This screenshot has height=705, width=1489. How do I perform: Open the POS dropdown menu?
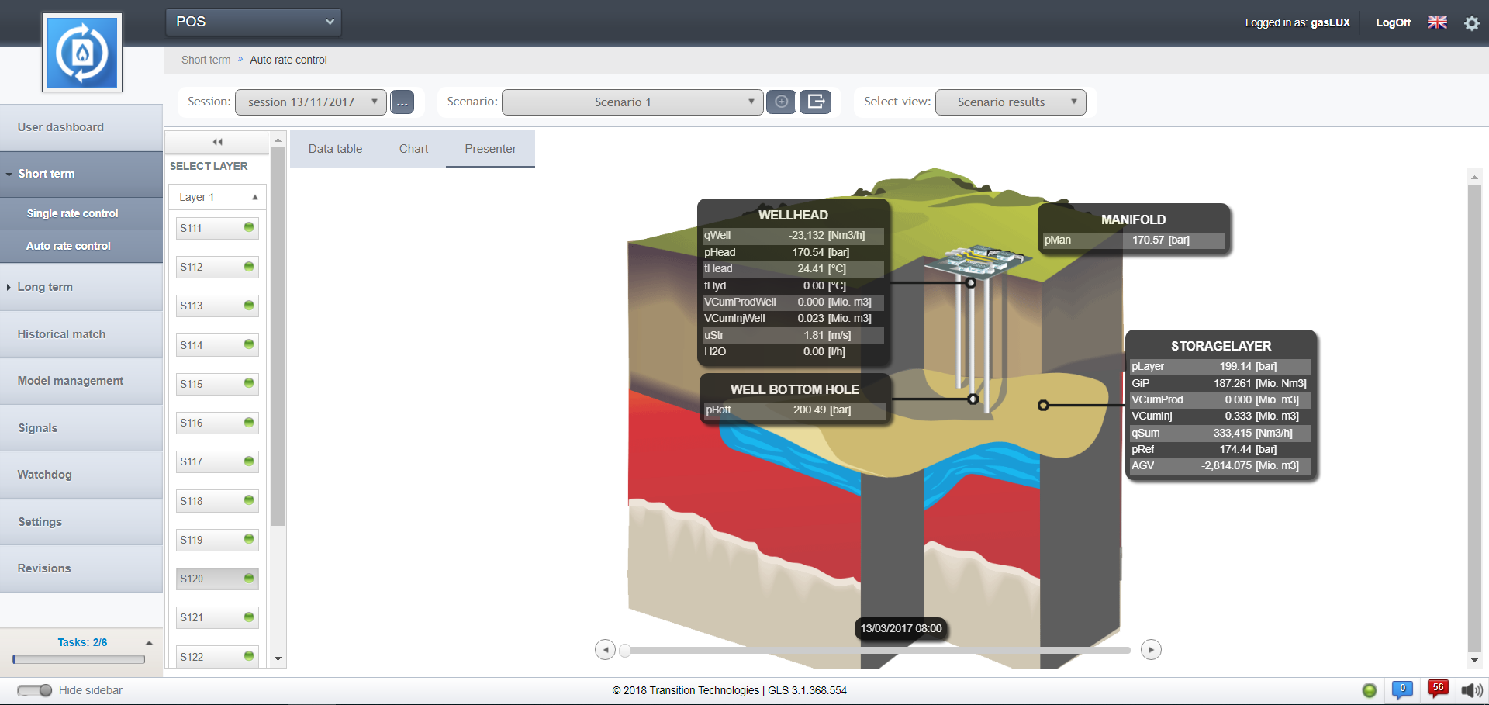point(254,22)
